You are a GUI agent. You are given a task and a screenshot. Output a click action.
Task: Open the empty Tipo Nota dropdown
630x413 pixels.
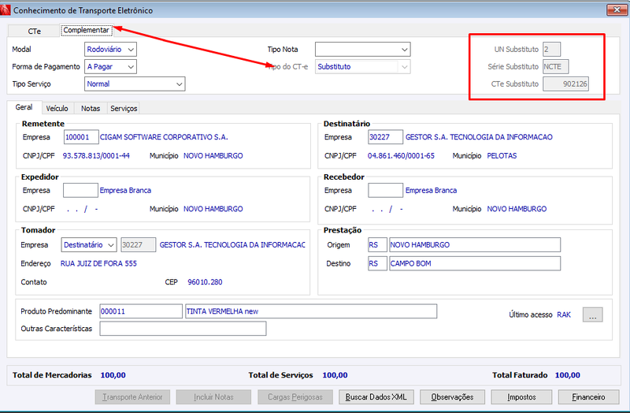coord(362,50)
